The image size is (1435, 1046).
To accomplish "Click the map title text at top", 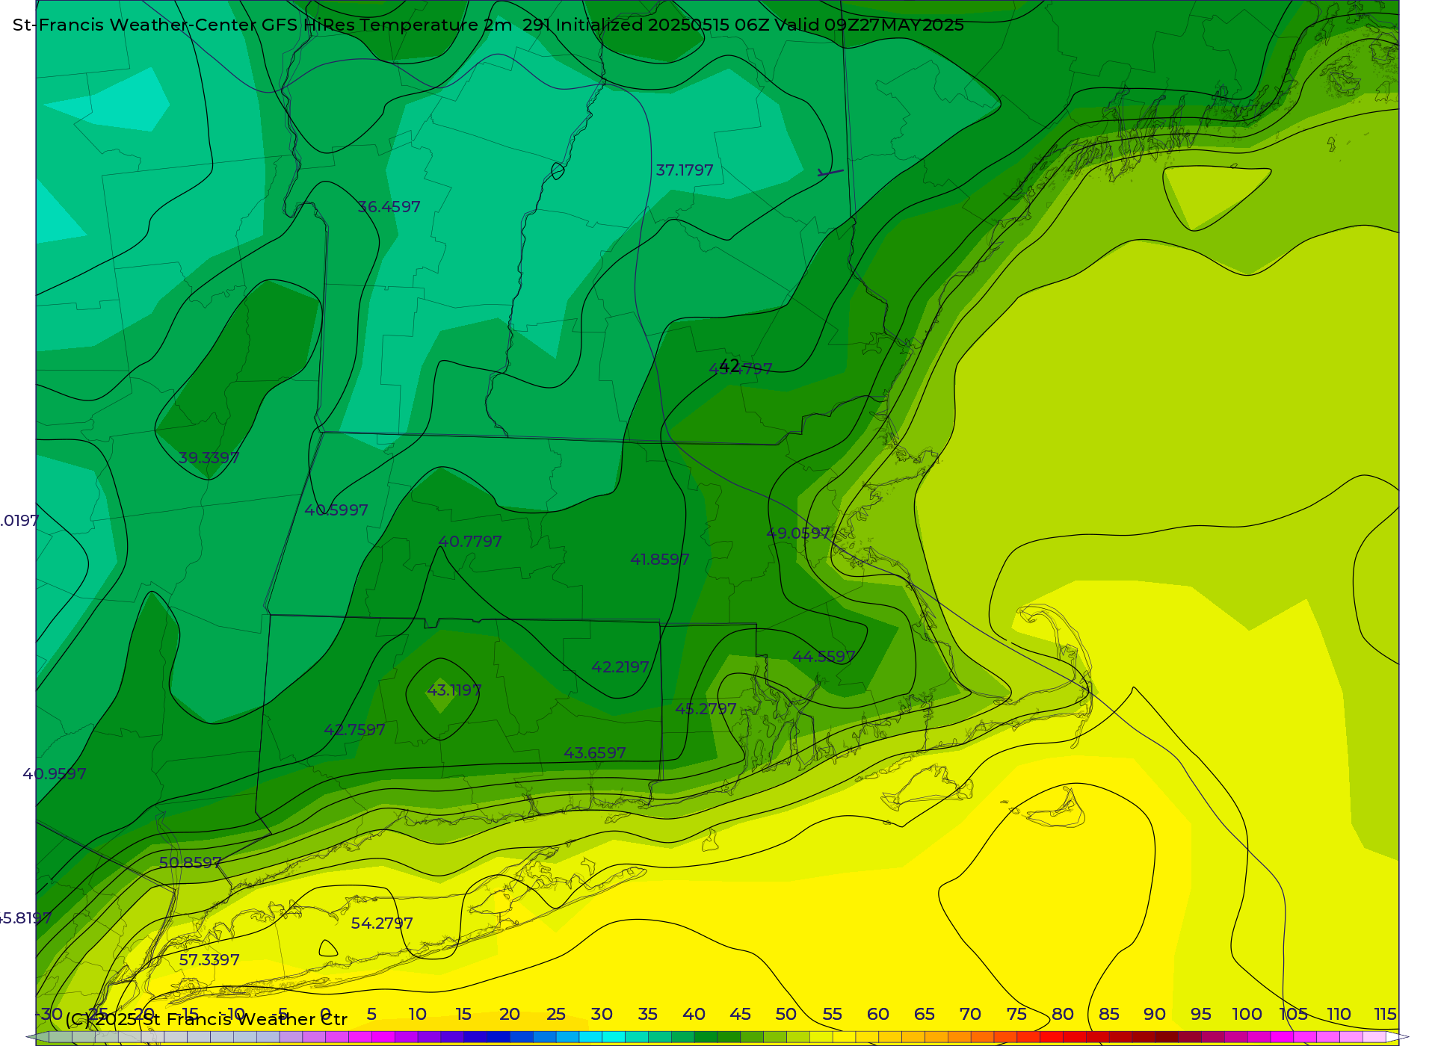I will tap(488, 25).
